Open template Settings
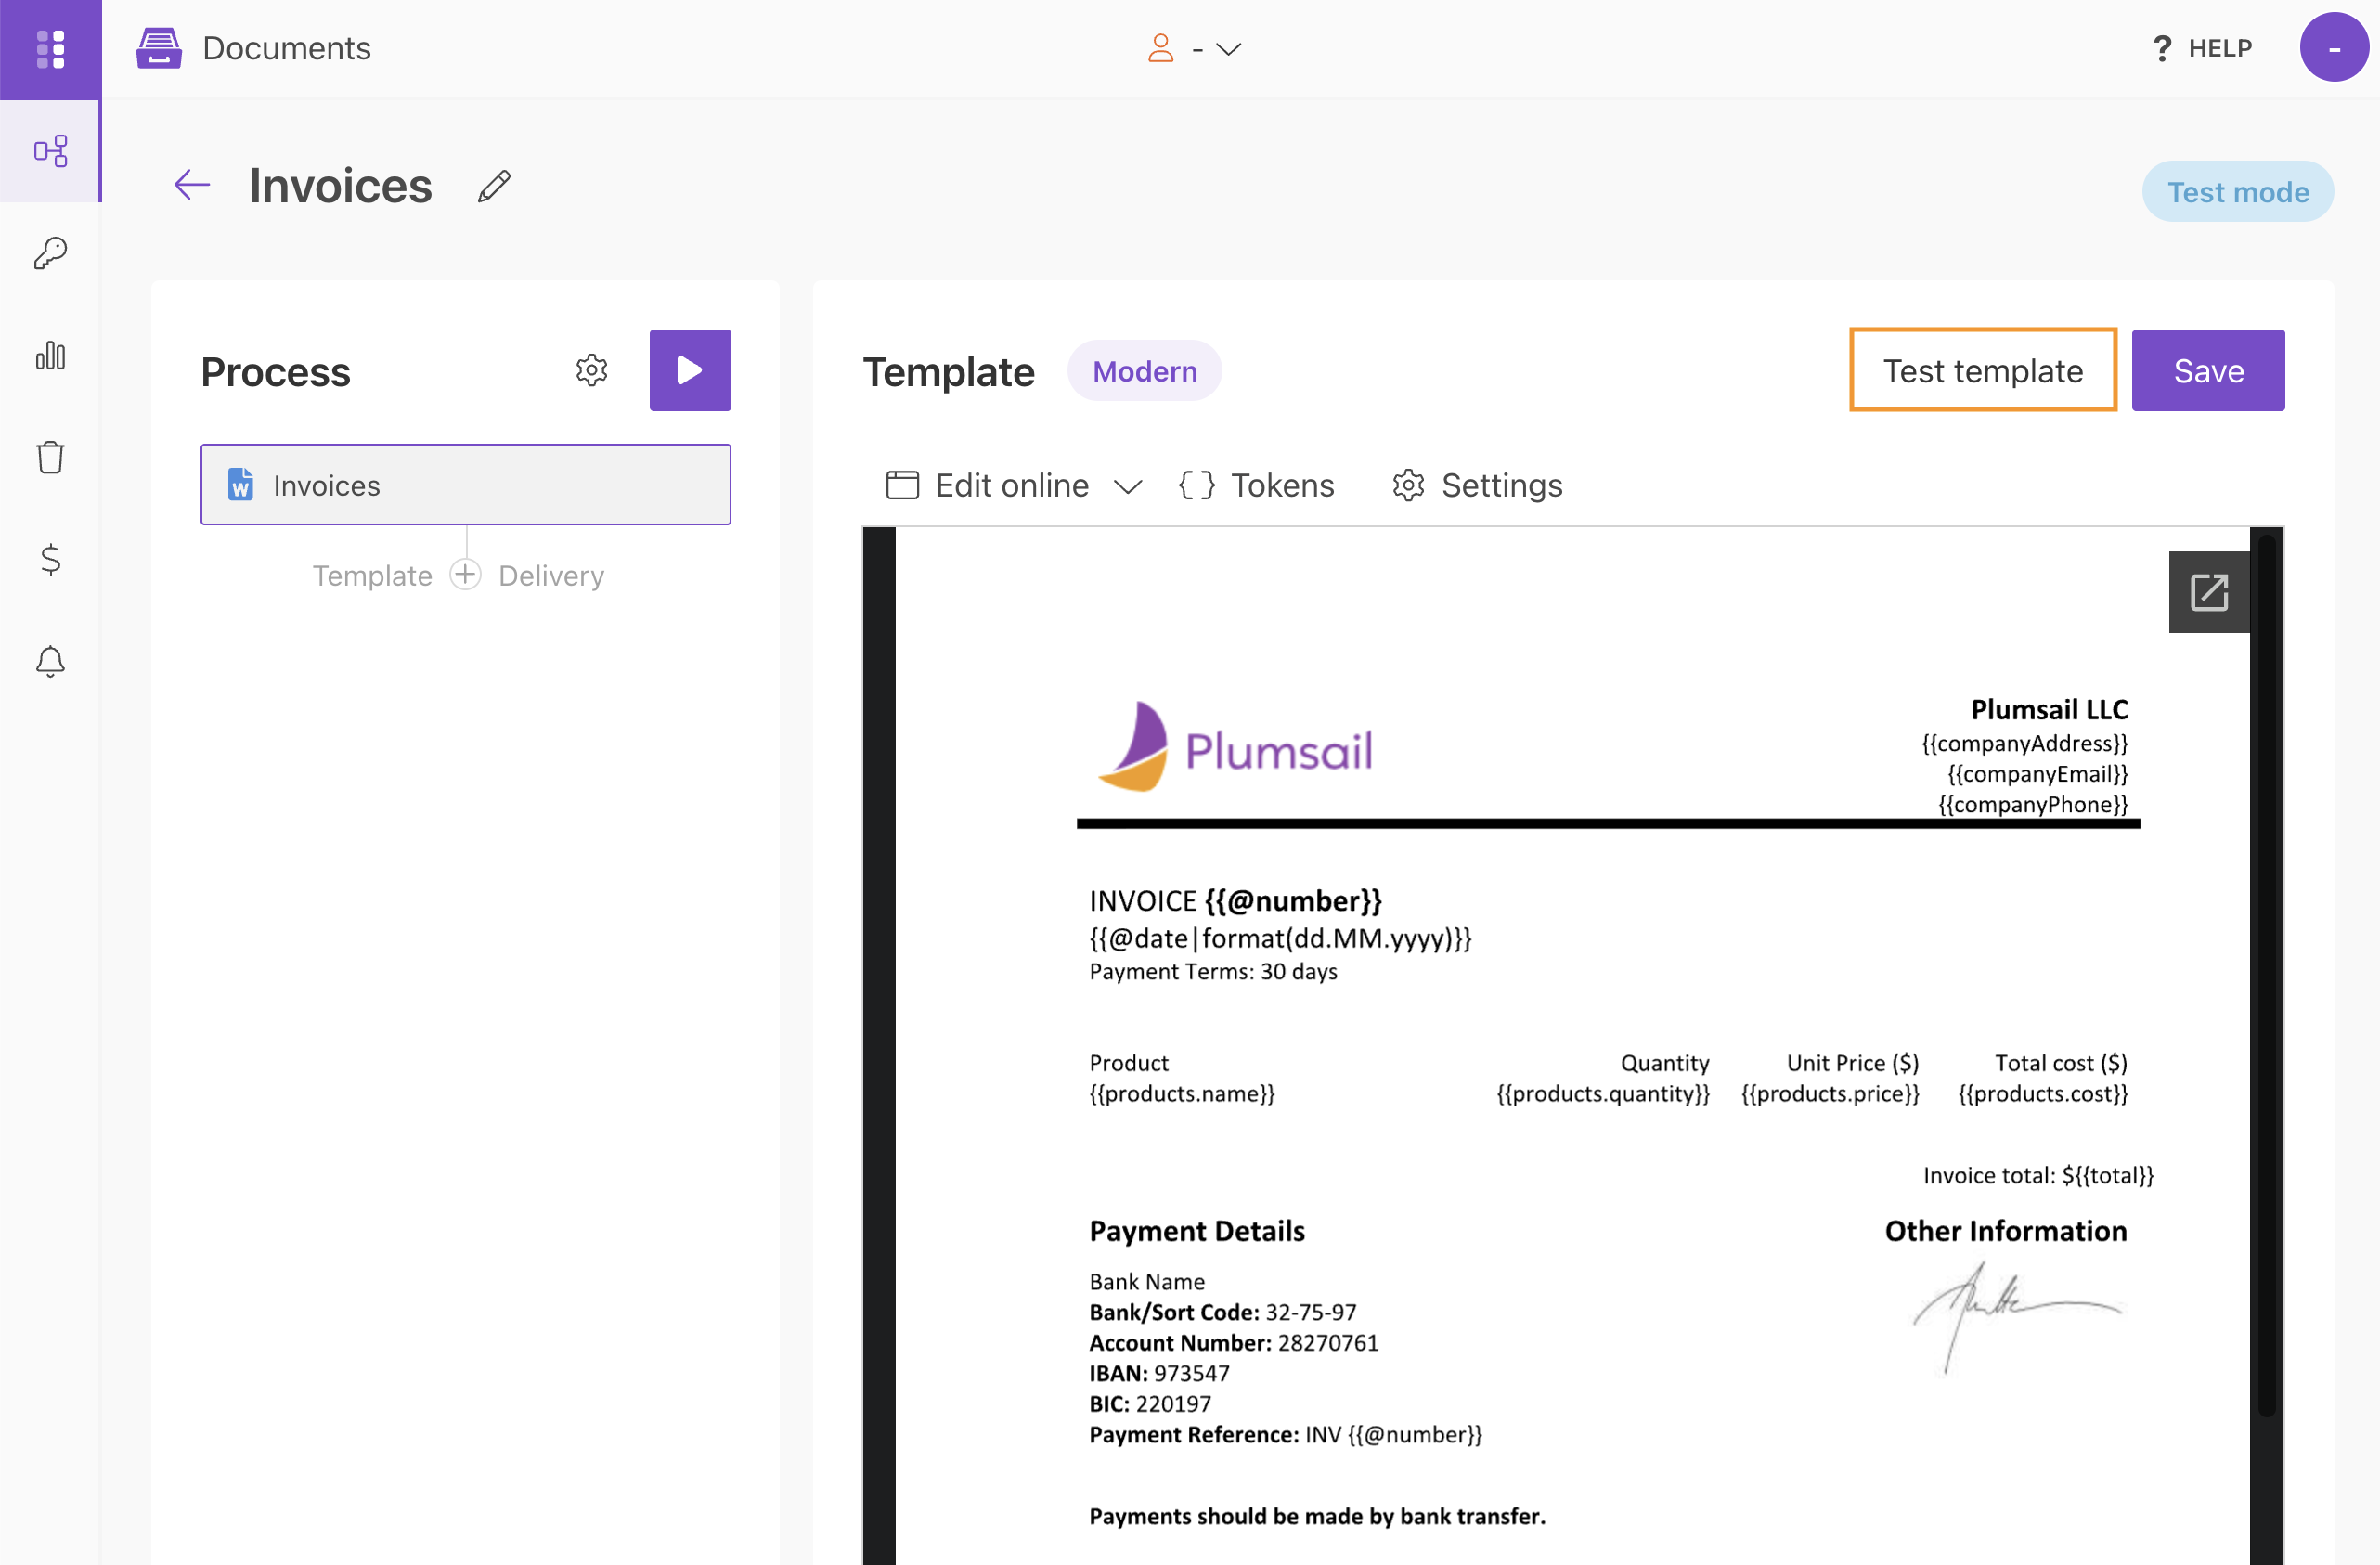Screen dimensions: 2380x1565 point(1477,486)
